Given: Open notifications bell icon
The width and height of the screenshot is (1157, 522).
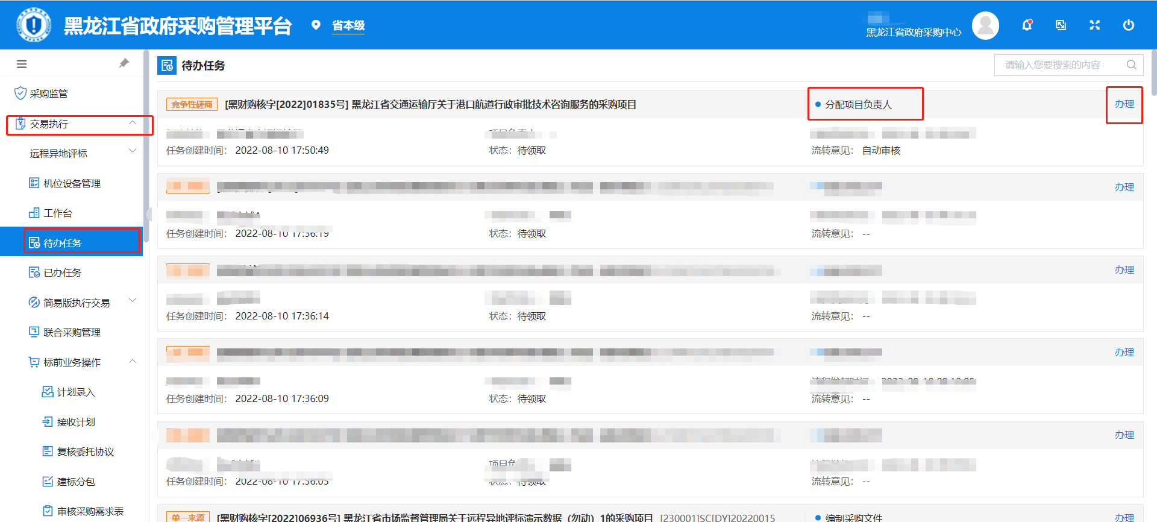Looking at the screenshot, I should (x=1027, y=25).
